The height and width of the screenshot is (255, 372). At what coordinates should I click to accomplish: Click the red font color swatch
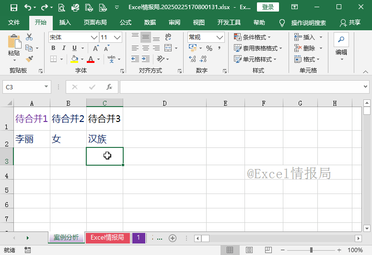point(91,59)
